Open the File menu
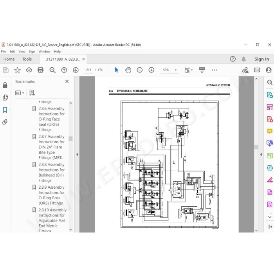Image resolution: width=274 pixels, height=274 pixels. click(x=3, y=52)
